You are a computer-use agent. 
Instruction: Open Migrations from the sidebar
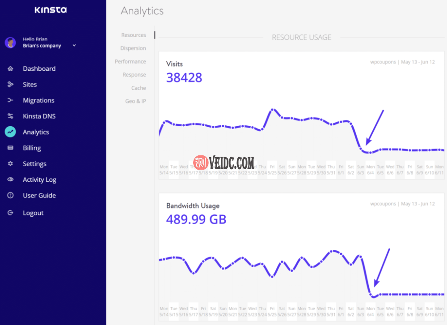tap(39, 100)
